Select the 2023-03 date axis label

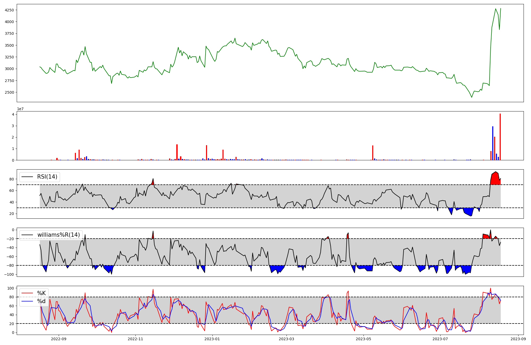tap(286, 339)
